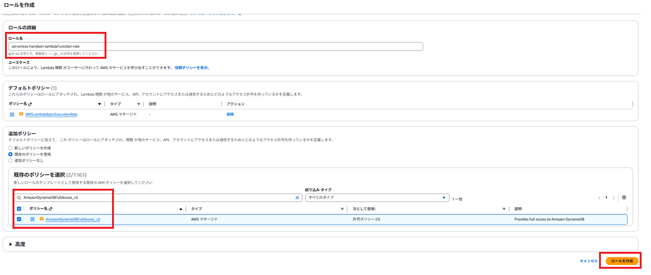The image size is (651, 275).
Task: Open the AmazonDynamoDBFullAccess_v2 policy link
Action: coord(73,219)
